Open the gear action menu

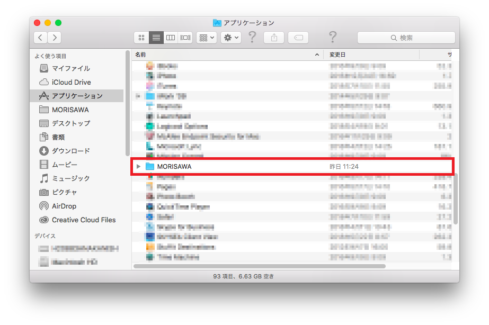pyautogui.click(x=231, y=38)
